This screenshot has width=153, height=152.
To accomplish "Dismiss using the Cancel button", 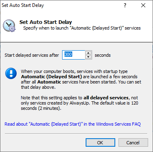I will (133, 142).
